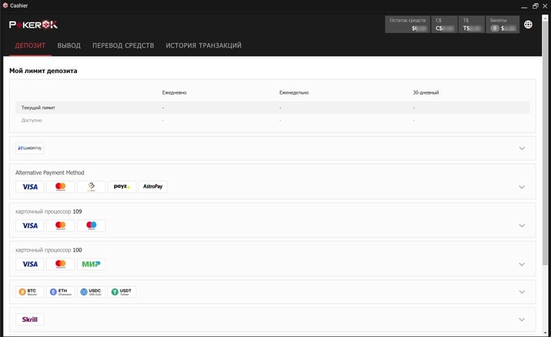The width and height of the screenshot is (551, 337).
Task: Pick the USDT Tether icon
Action: pos(122,292)
